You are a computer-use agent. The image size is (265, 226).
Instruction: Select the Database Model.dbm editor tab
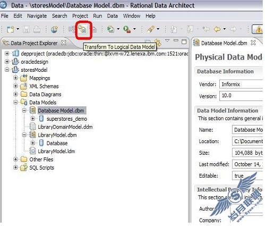tap(224, 43)
